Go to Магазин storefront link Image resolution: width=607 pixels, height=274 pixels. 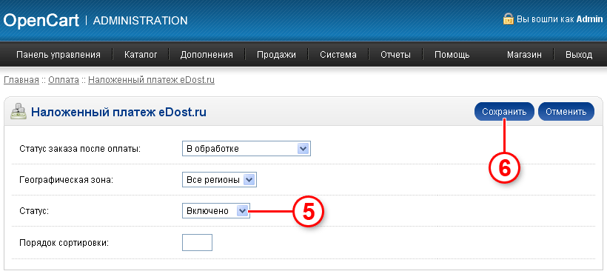click(x=524, y=55)
